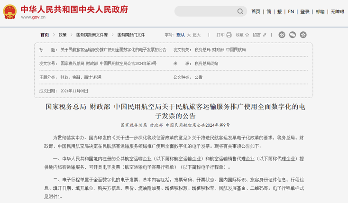Click the search magnifier icon
348x203 pixels.
point(239,12)
